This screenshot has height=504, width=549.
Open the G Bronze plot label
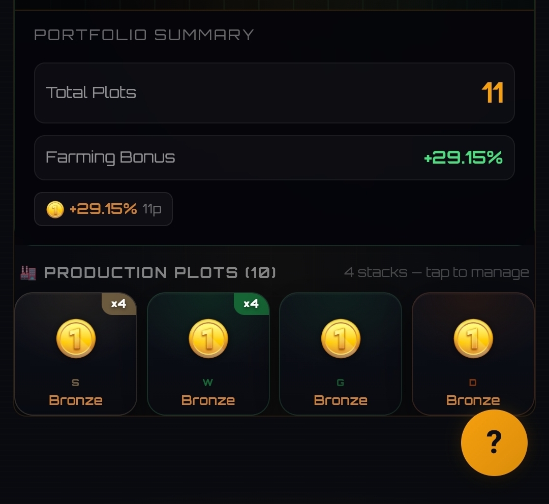tap(341, 400)
